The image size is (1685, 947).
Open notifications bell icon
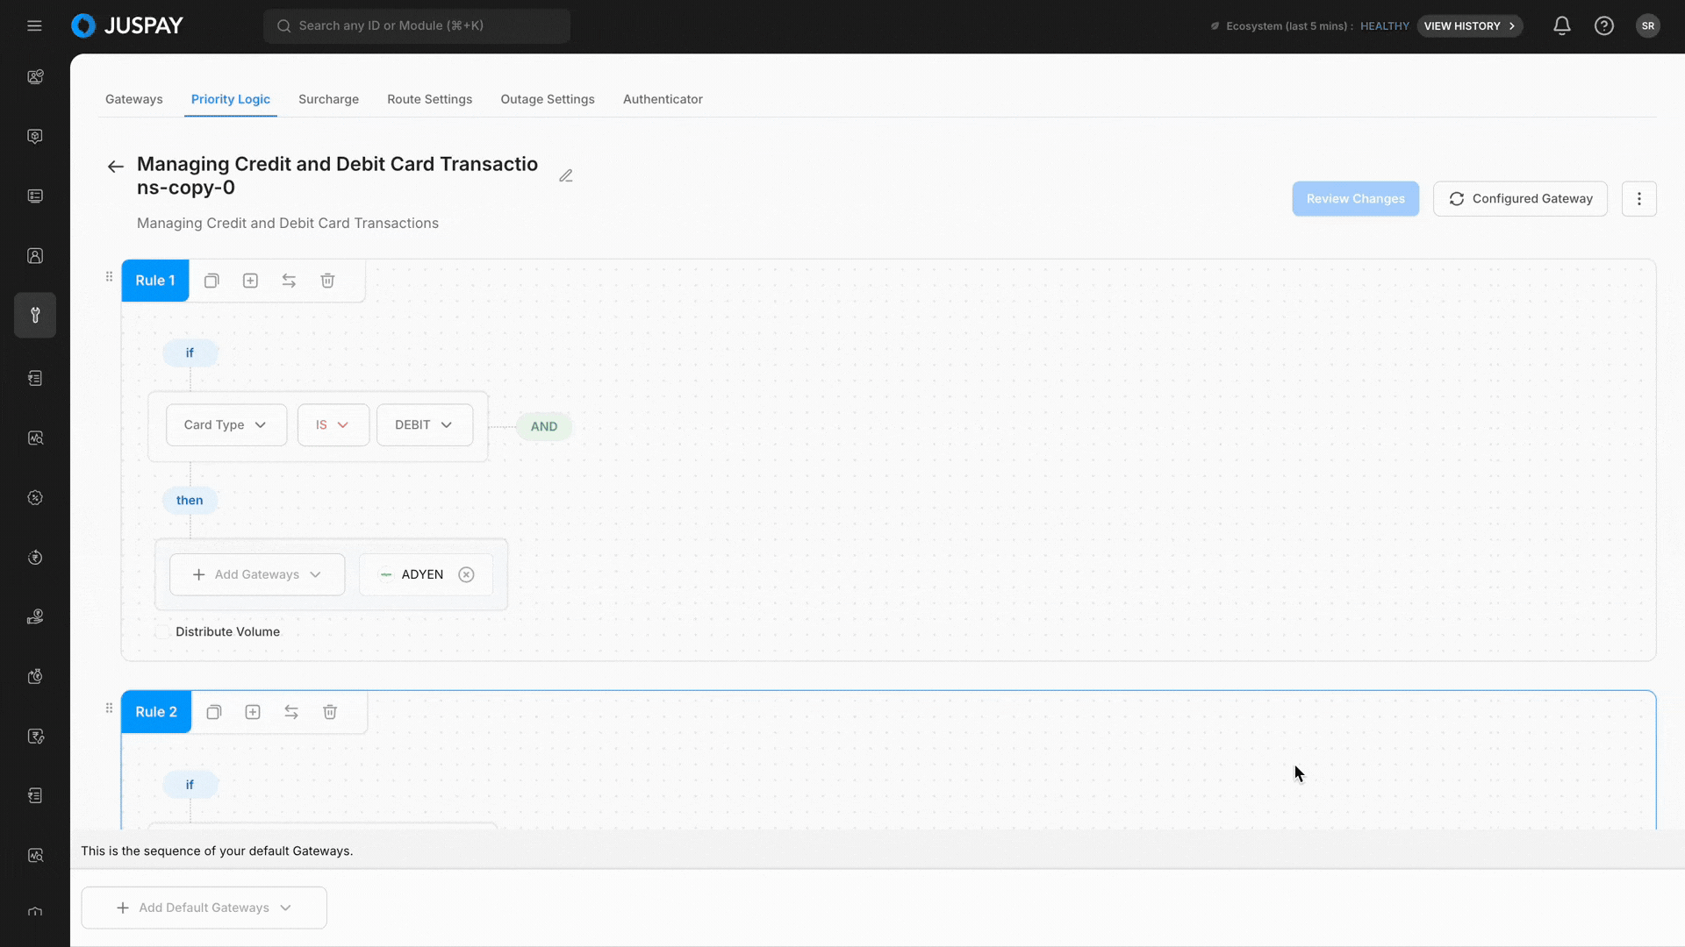point(1562,26)
